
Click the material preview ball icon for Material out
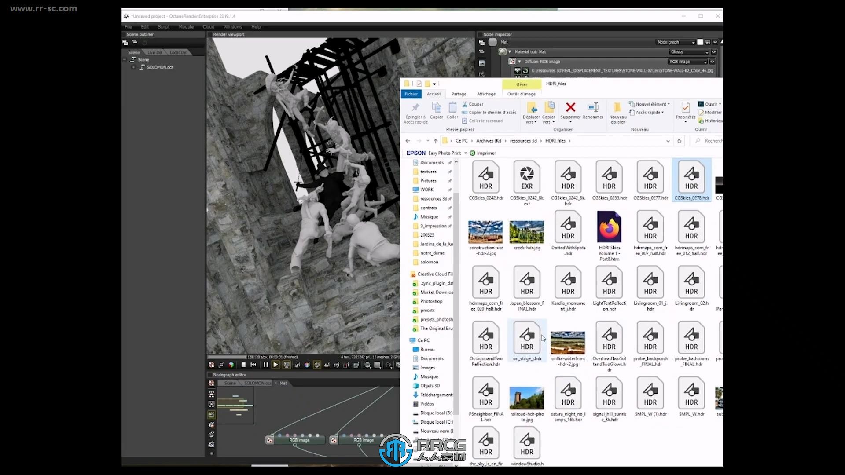click(502, 52)
